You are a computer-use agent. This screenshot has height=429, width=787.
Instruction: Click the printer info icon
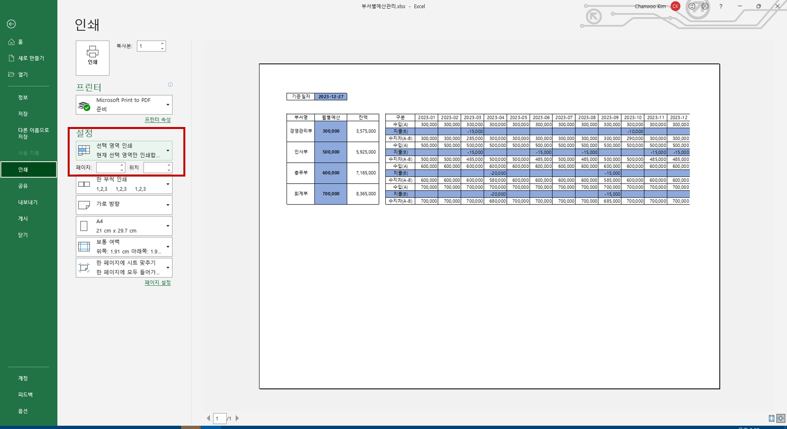click(x=170, y=85)
